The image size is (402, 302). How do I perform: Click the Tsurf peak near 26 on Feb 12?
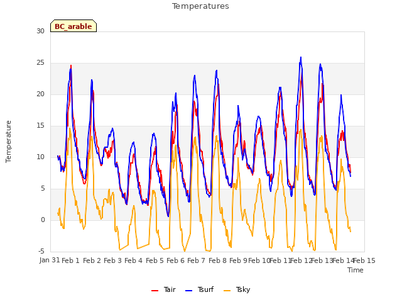pos(301,57)
